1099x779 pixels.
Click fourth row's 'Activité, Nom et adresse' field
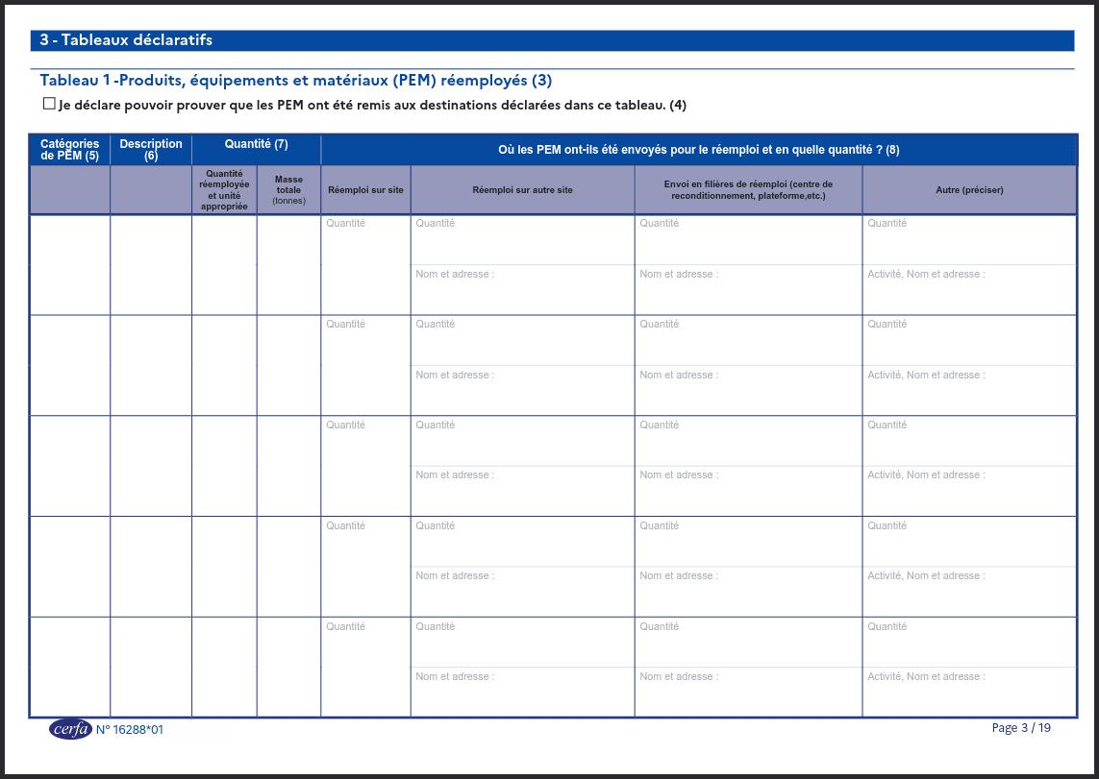[969, 592]
